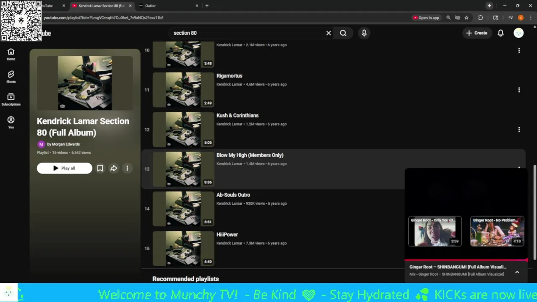Open the account avatar menu
This screenshot has width=537, height=302.
(x=519, y=33)
